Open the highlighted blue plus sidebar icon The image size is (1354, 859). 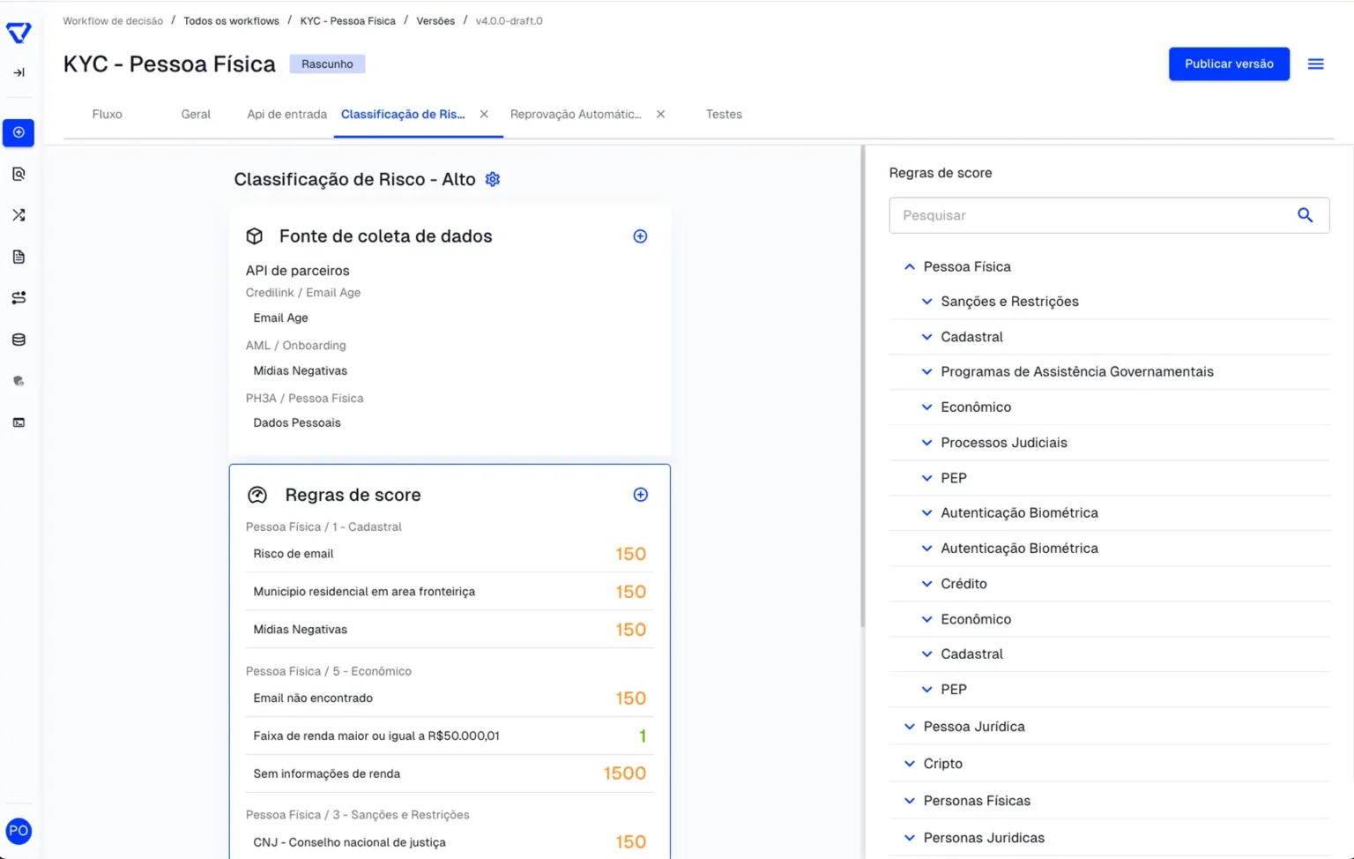coord(19,132)
